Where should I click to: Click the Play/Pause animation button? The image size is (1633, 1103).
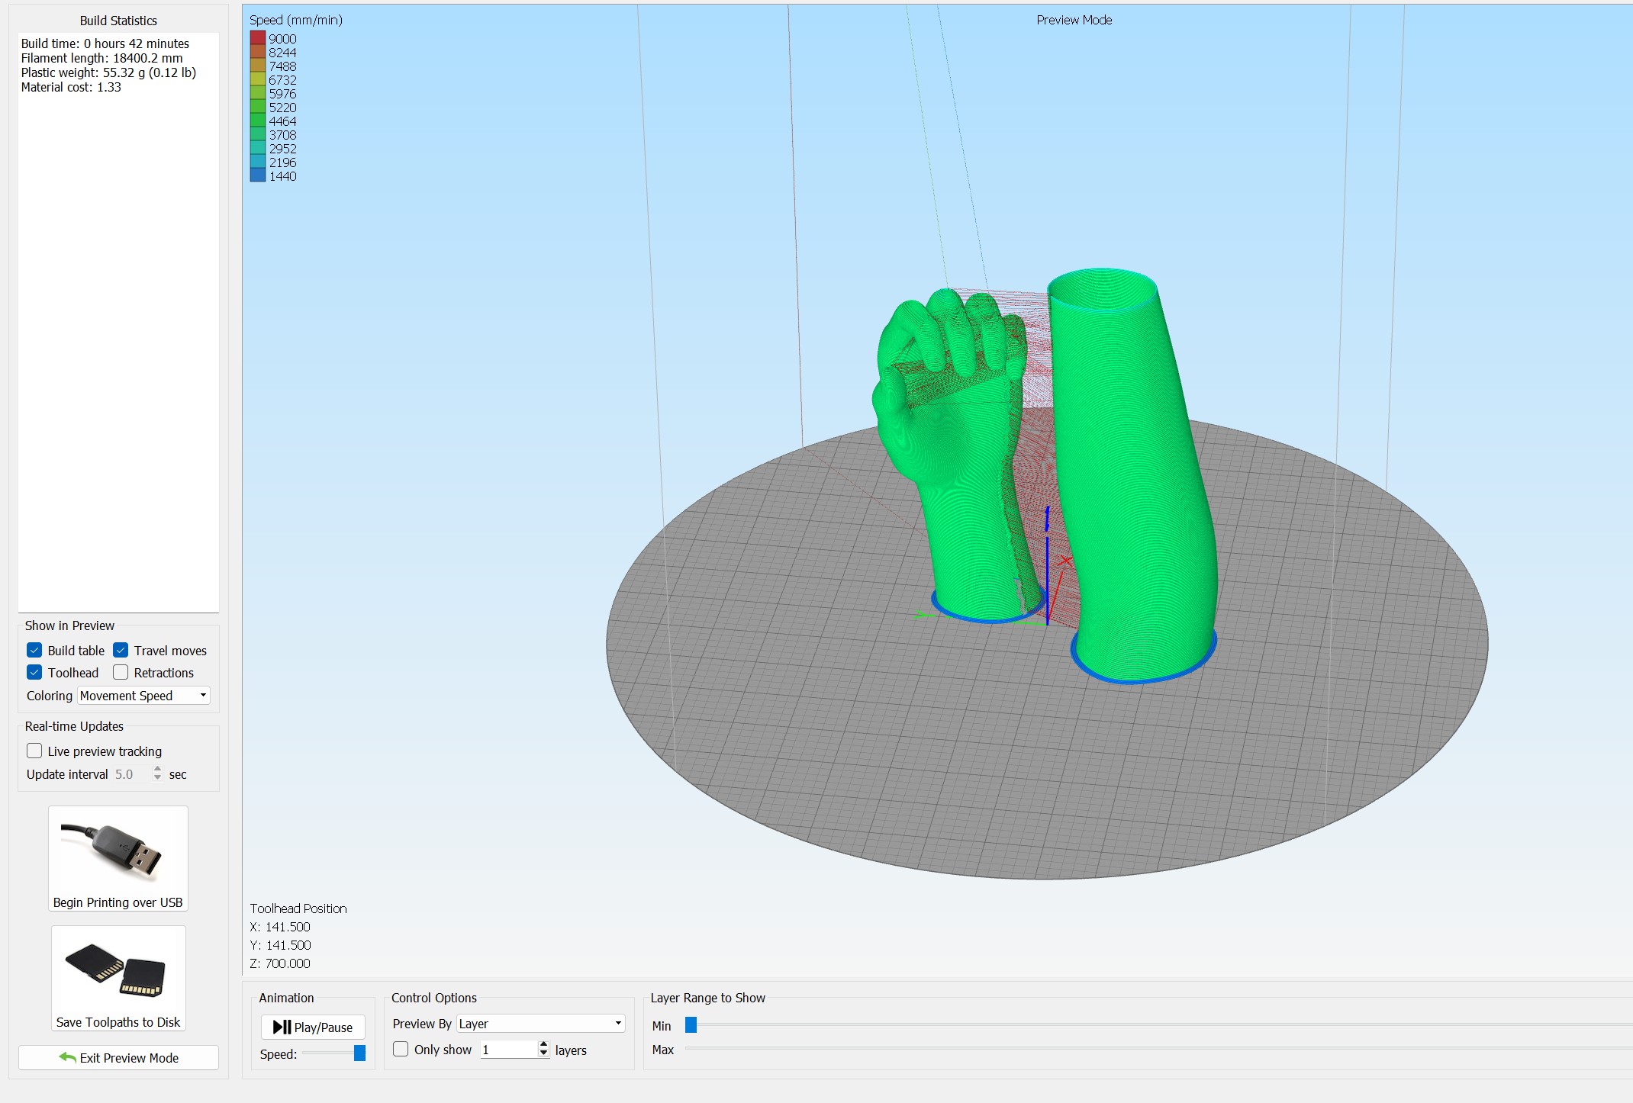[313, 1027]
